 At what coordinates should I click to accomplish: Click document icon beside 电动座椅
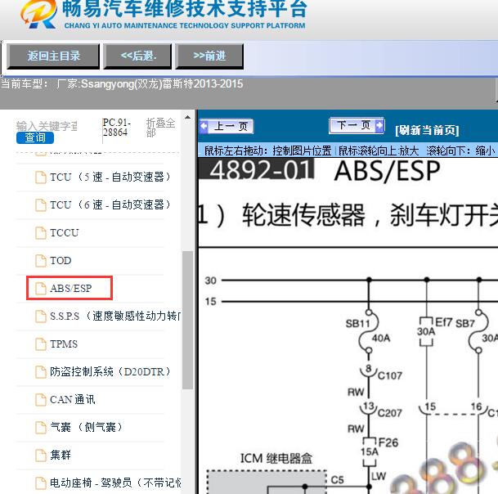coord(41,483)
